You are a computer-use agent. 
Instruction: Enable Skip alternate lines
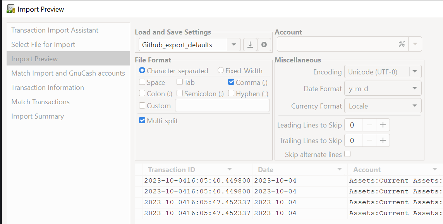[x=347, y=154]
